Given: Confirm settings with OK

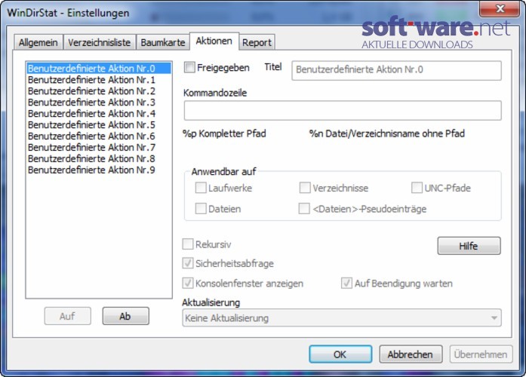Looking at the screenshot, I should click(x=340, y=354).
